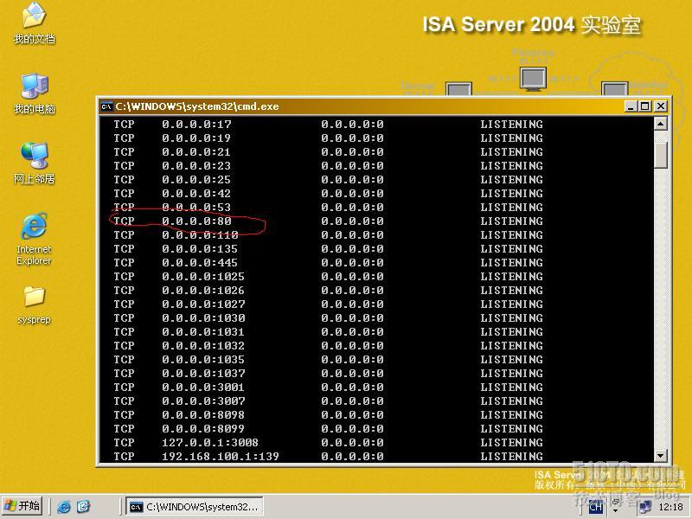Click the network connection tray icon
692x519 pixels.
click(x=644, y=507)
